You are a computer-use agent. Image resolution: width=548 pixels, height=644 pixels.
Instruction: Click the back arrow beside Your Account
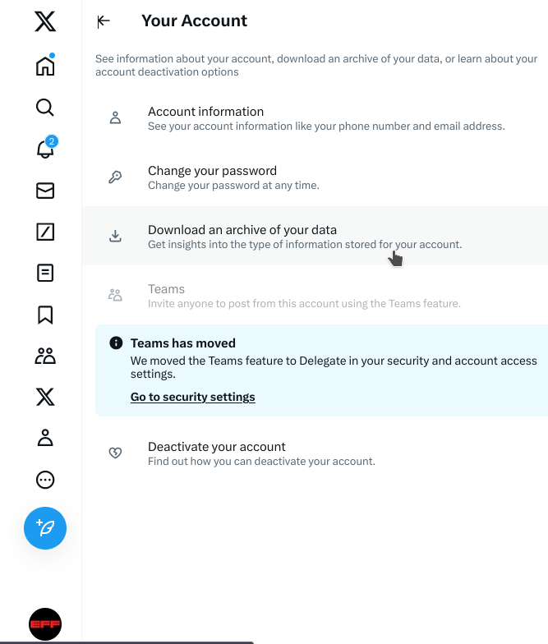pyautogui.click(x=104, y=21)
